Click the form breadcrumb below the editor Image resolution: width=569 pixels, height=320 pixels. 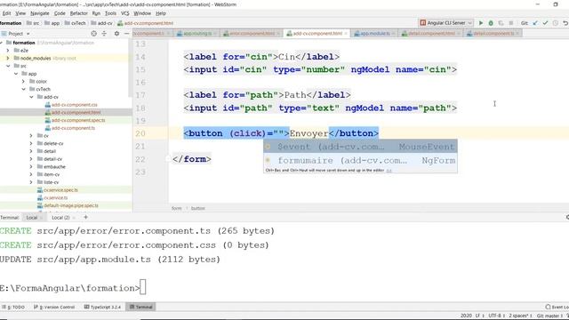[x=176, y=208]
